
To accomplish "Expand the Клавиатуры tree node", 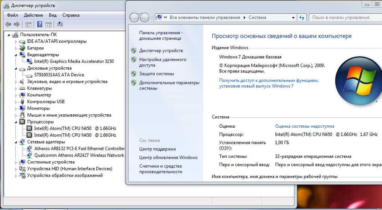I will [16, 88].
